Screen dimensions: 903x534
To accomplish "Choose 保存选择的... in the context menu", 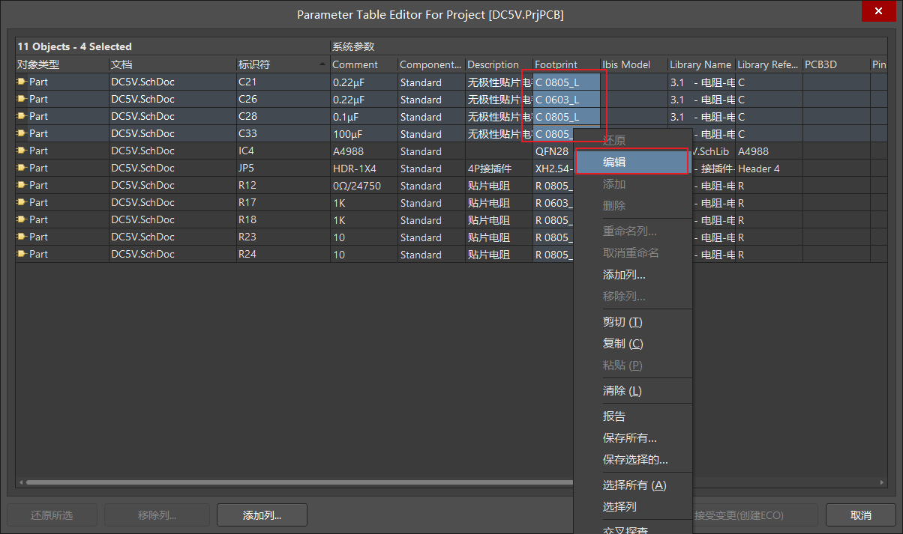I will click(631, 460).
